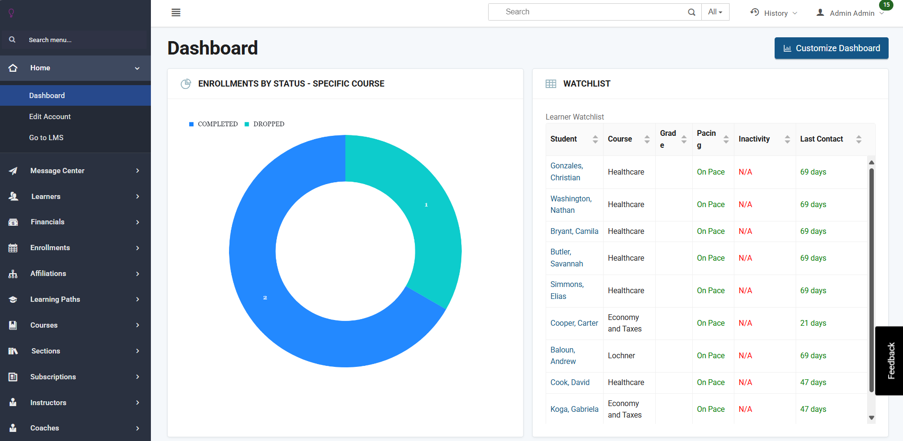903x441 pixels.
Task: Select the Affiliations hierarchy icon
Action: tap(13, 273)
